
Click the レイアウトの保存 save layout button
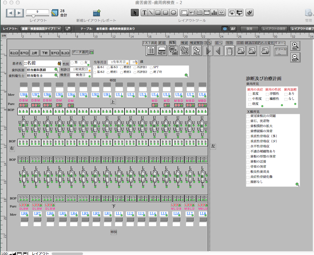coord(274,29)
